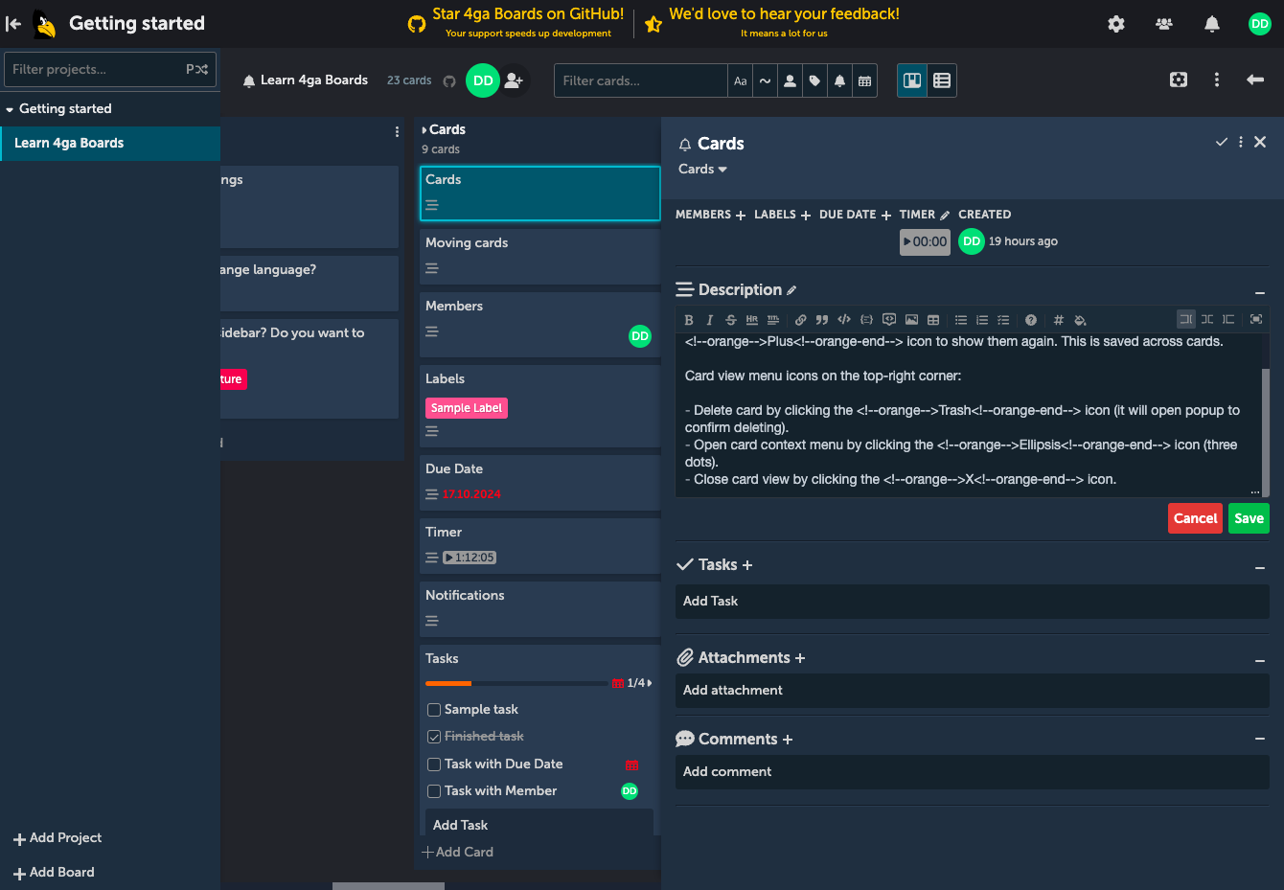Click Bold icon in description toolbar

pyautogui.click(x=688, y=320)
